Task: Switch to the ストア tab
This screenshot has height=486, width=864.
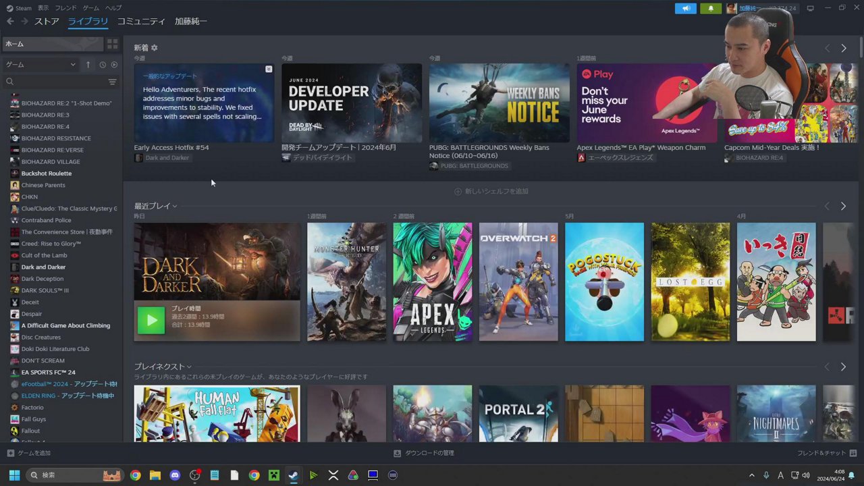Action: tap(47, 22)
